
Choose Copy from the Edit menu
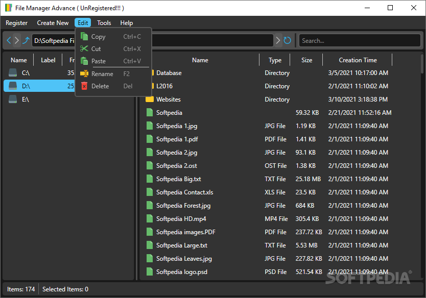[113, 36]
